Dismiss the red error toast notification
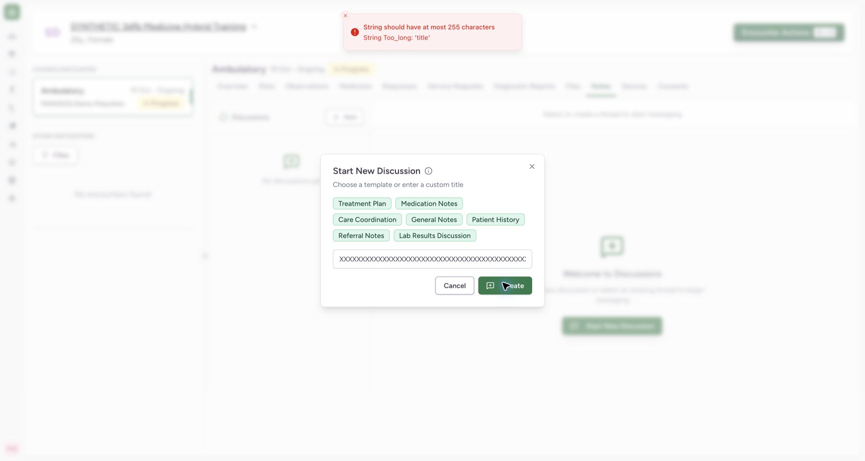Image resolution: width=865 pixels, height=461 pixels. 345,16
